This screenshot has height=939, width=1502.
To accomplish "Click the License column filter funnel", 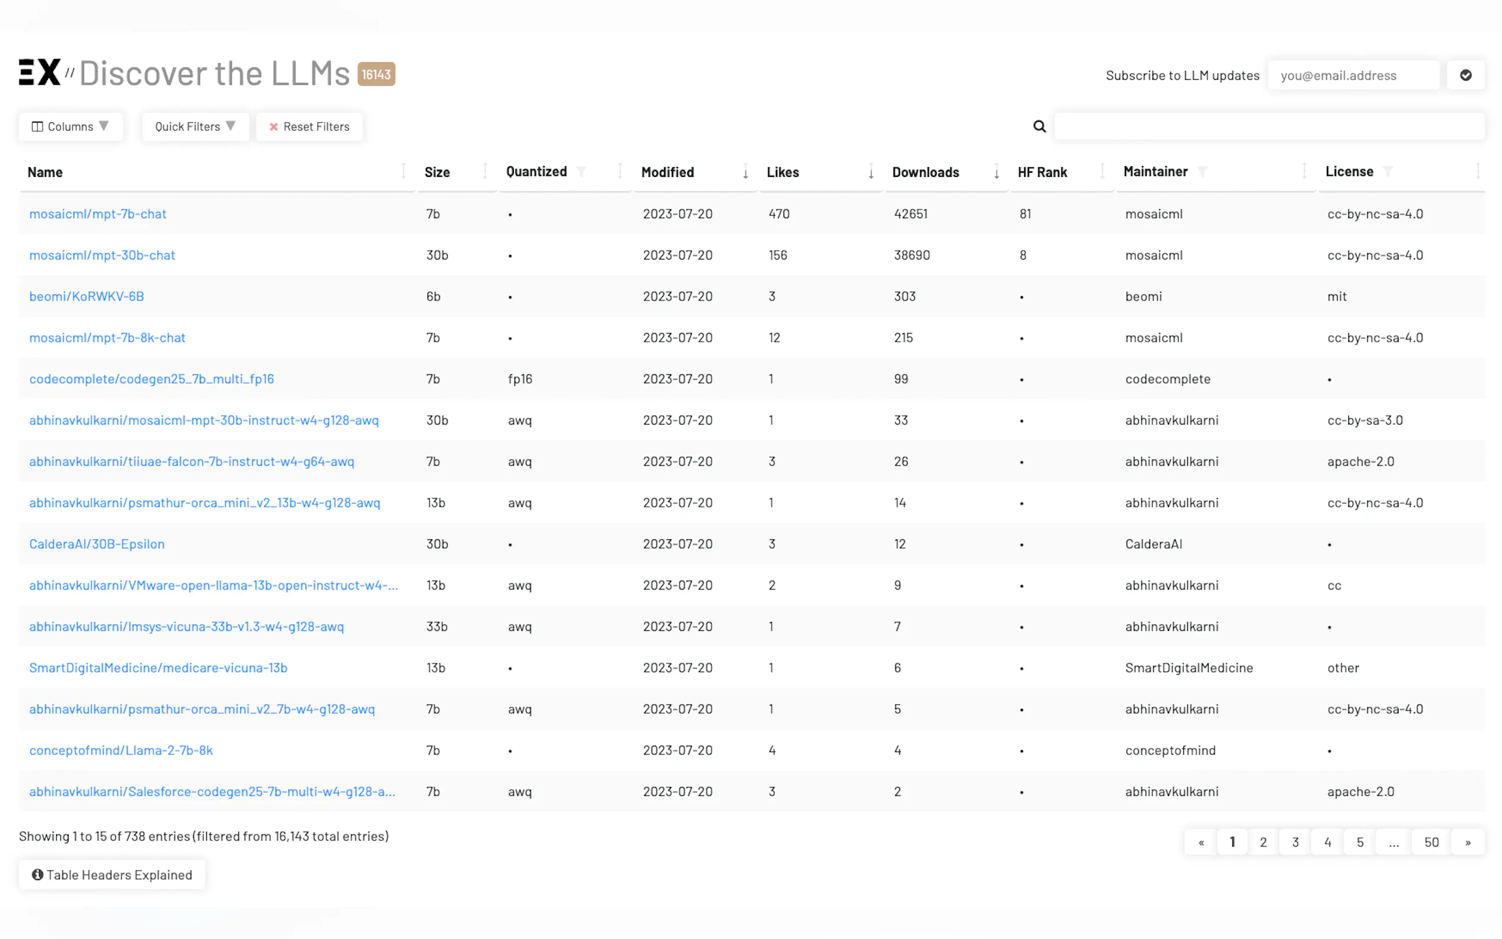I will (x=1388, y=172).
